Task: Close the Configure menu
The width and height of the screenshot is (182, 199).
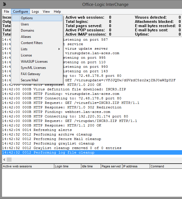Action: click(20, 12)
